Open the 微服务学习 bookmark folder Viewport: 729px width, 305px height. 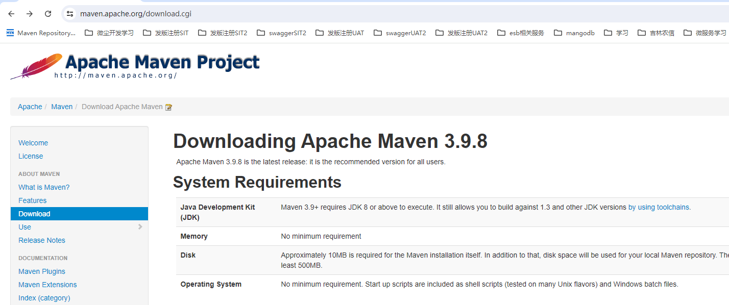(705, 33)
